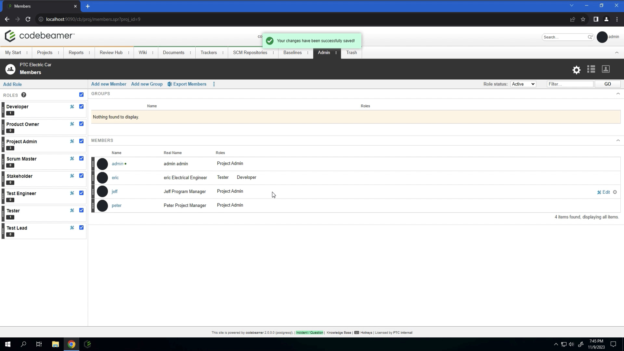Open Windows Start menu
The height and width of the screenshot is (351, 624).
(x=8, y=344)
